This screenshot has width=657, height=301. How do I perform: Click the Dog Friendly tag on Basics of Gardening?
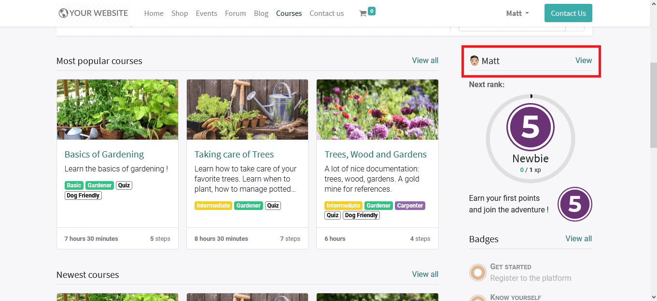point(83,196)
